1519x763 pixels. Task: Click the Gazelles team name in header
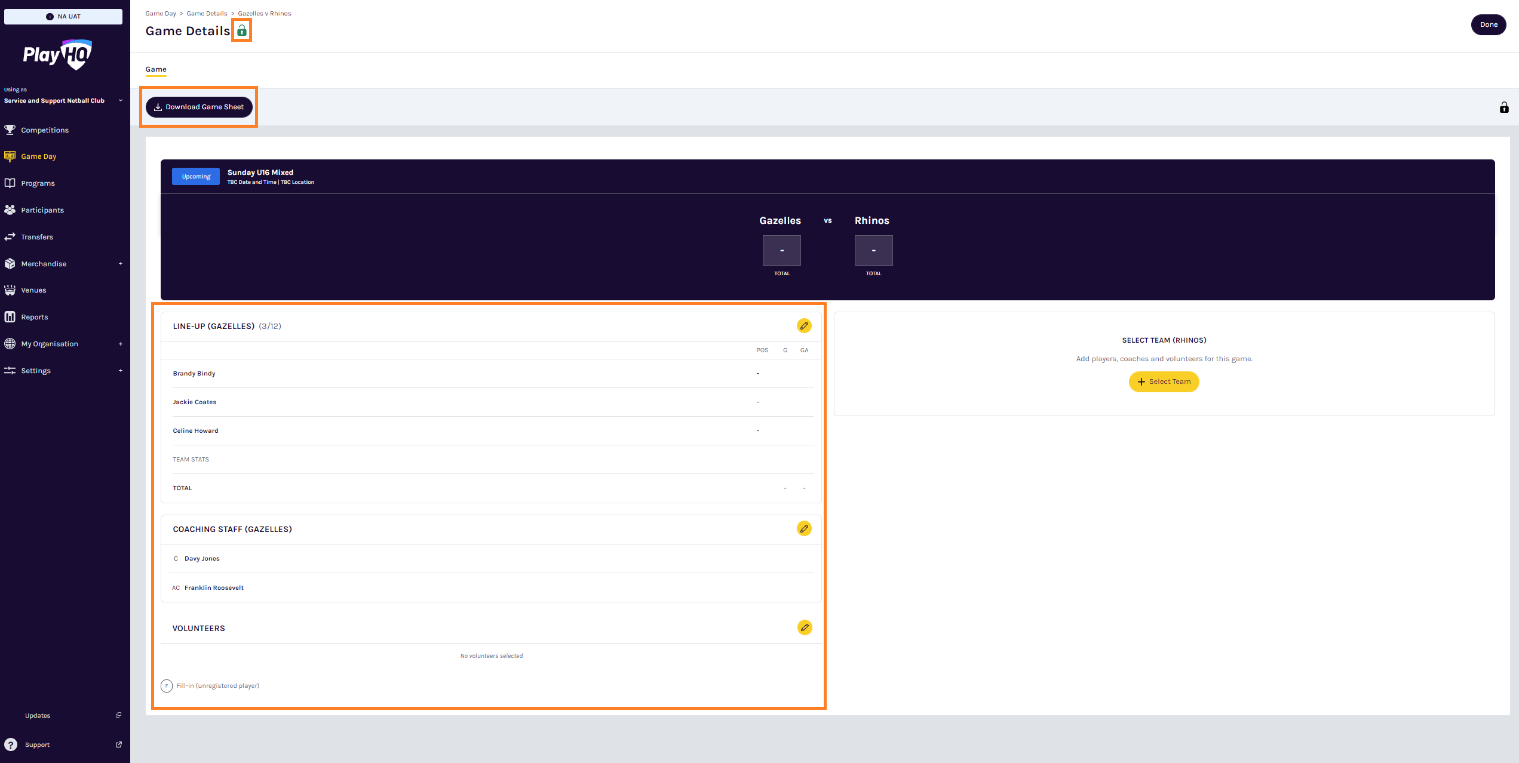[x=780, y=220]
